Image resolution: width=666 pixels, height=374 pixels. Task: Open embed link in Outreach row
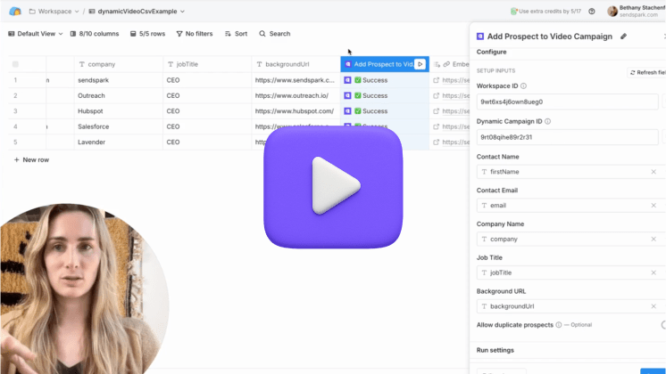[455, 95]
